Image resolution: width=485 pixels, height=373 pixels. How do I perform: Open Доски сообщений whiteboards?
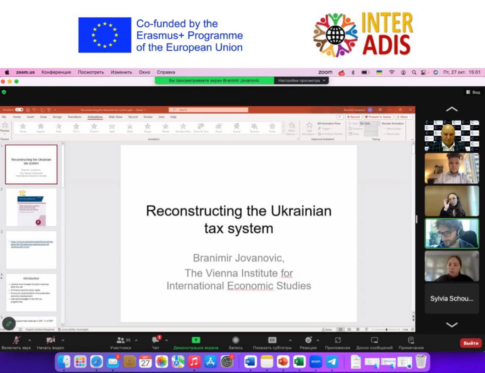point(374,343)
